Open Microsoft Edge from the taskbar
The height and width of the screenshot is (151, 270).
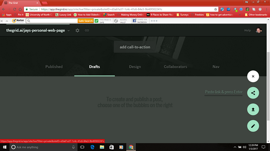(x=92, y=147)
